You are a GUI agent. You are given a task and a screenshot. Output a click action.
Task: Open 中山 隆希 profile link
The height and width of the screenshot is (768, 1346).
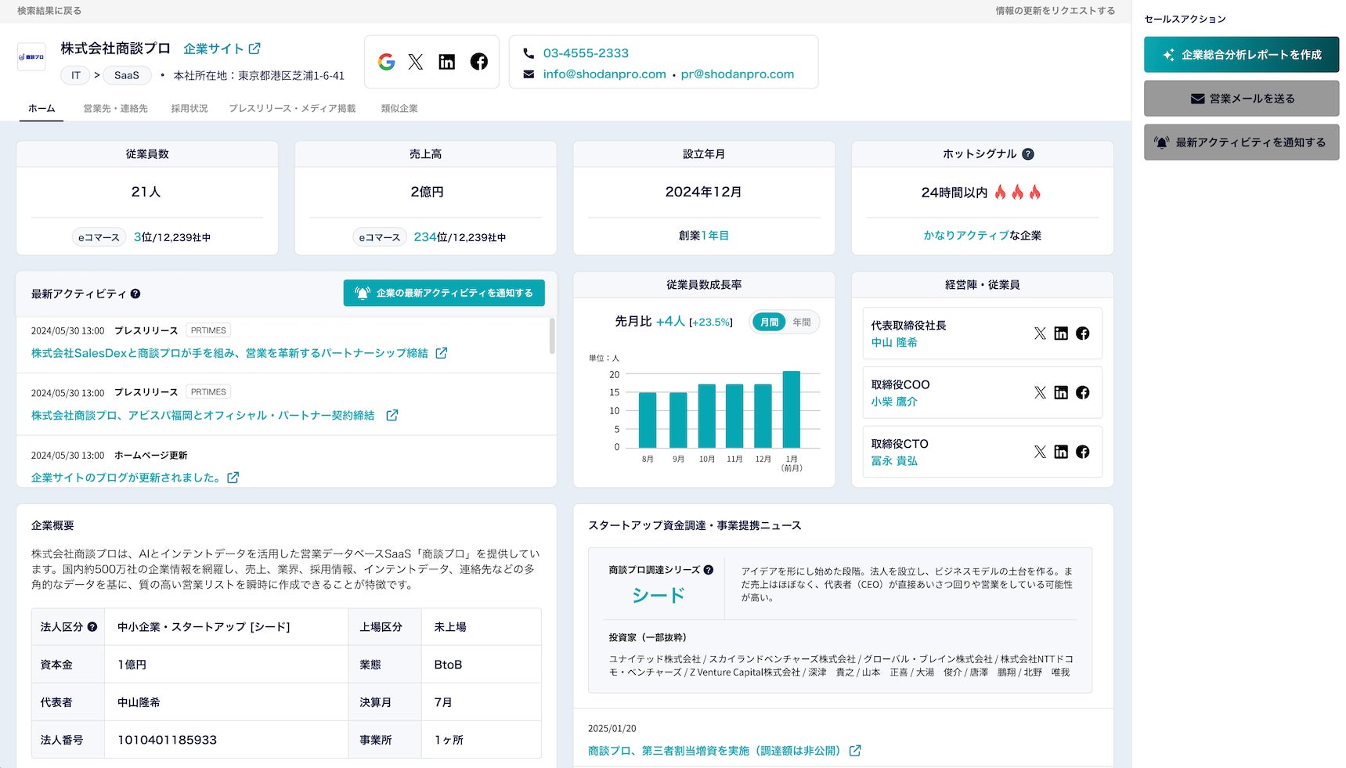[x=894, y=343]
